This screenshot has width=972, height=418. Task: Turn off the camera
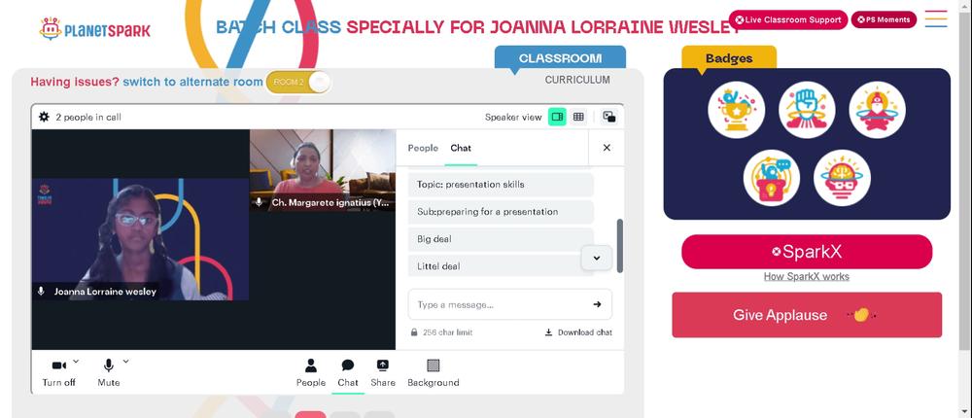(59, 374)
